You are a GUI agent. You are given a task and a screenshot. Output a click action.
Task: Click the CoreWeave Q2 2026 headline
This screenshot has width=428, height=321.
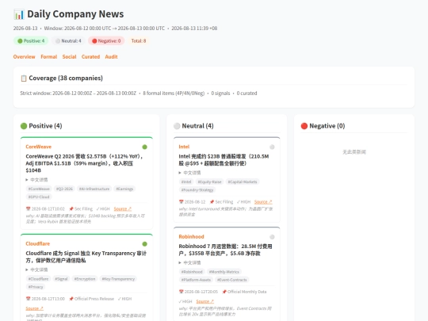(x=84, y=163)
